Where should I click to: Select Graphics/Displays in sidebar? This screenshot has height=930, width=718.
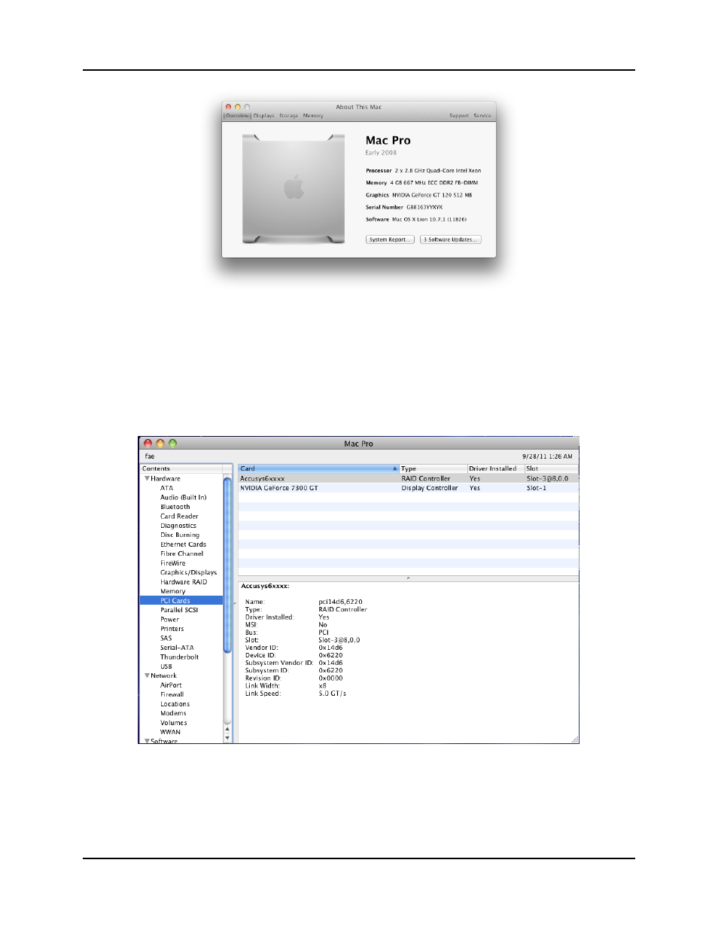coord(188,572)
